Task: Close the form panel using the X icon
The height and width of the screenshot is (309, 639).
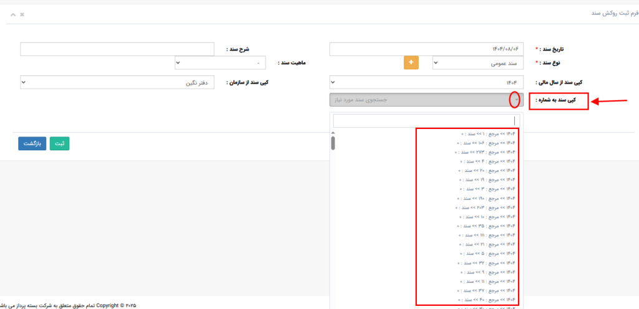Action: (22, 14)
